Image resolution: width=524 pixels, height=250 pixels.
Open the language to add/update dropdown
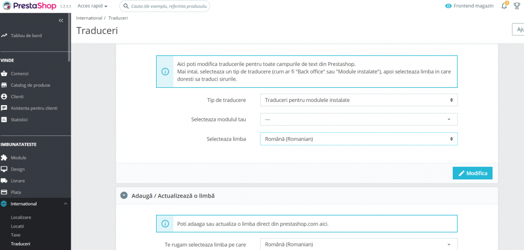click(x=358, y=244)
